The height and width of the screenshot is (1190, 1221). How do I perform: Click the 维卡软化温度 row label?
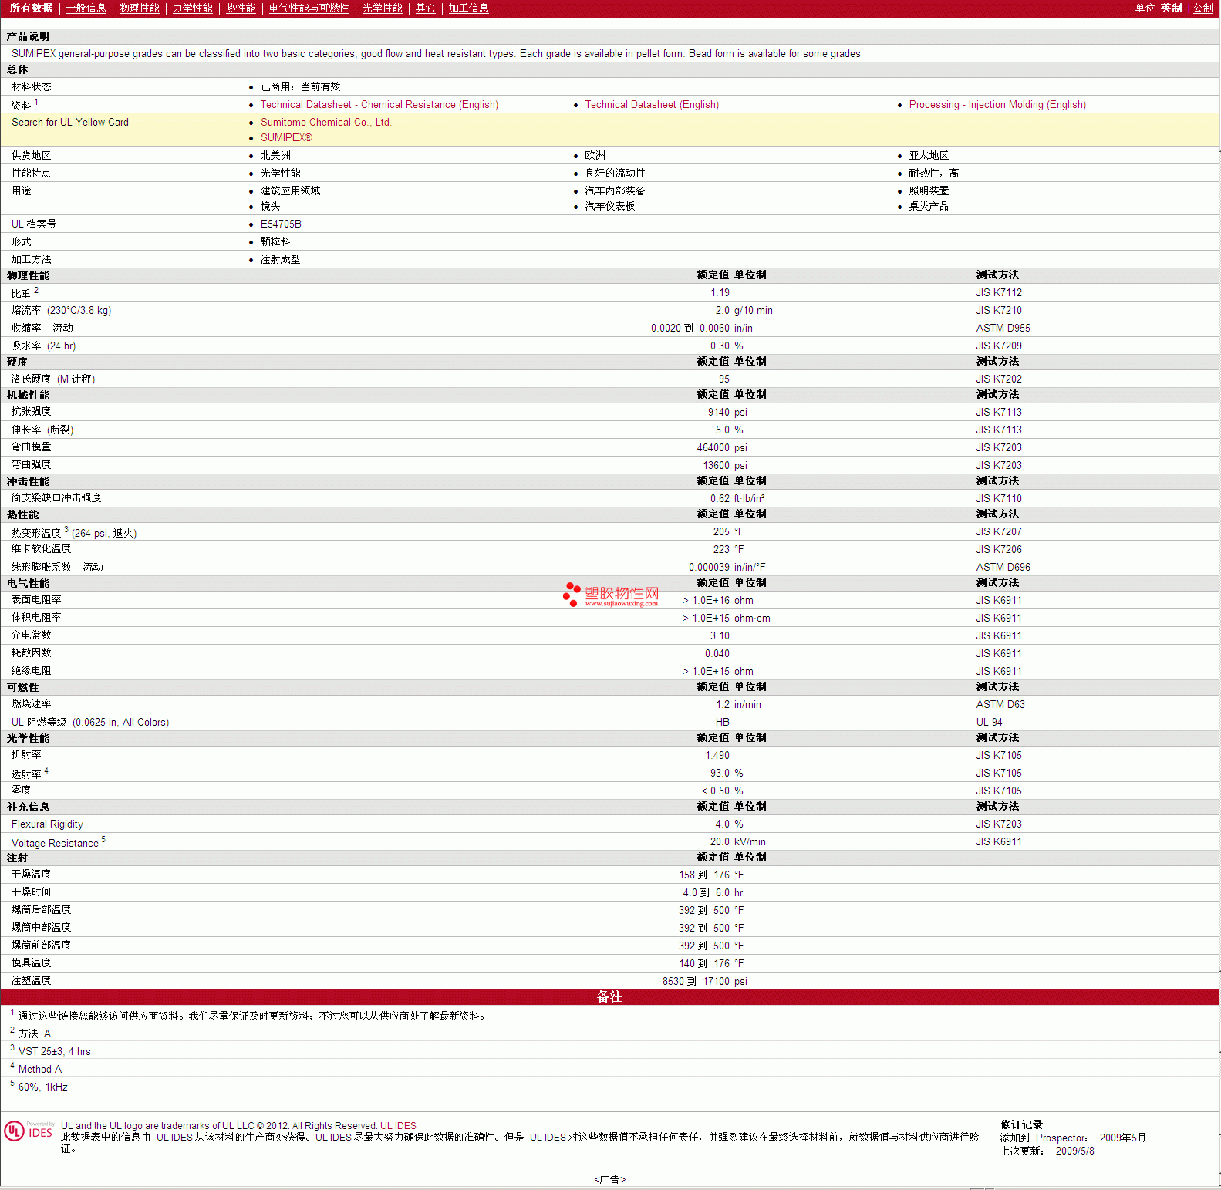tap(41, 549)
